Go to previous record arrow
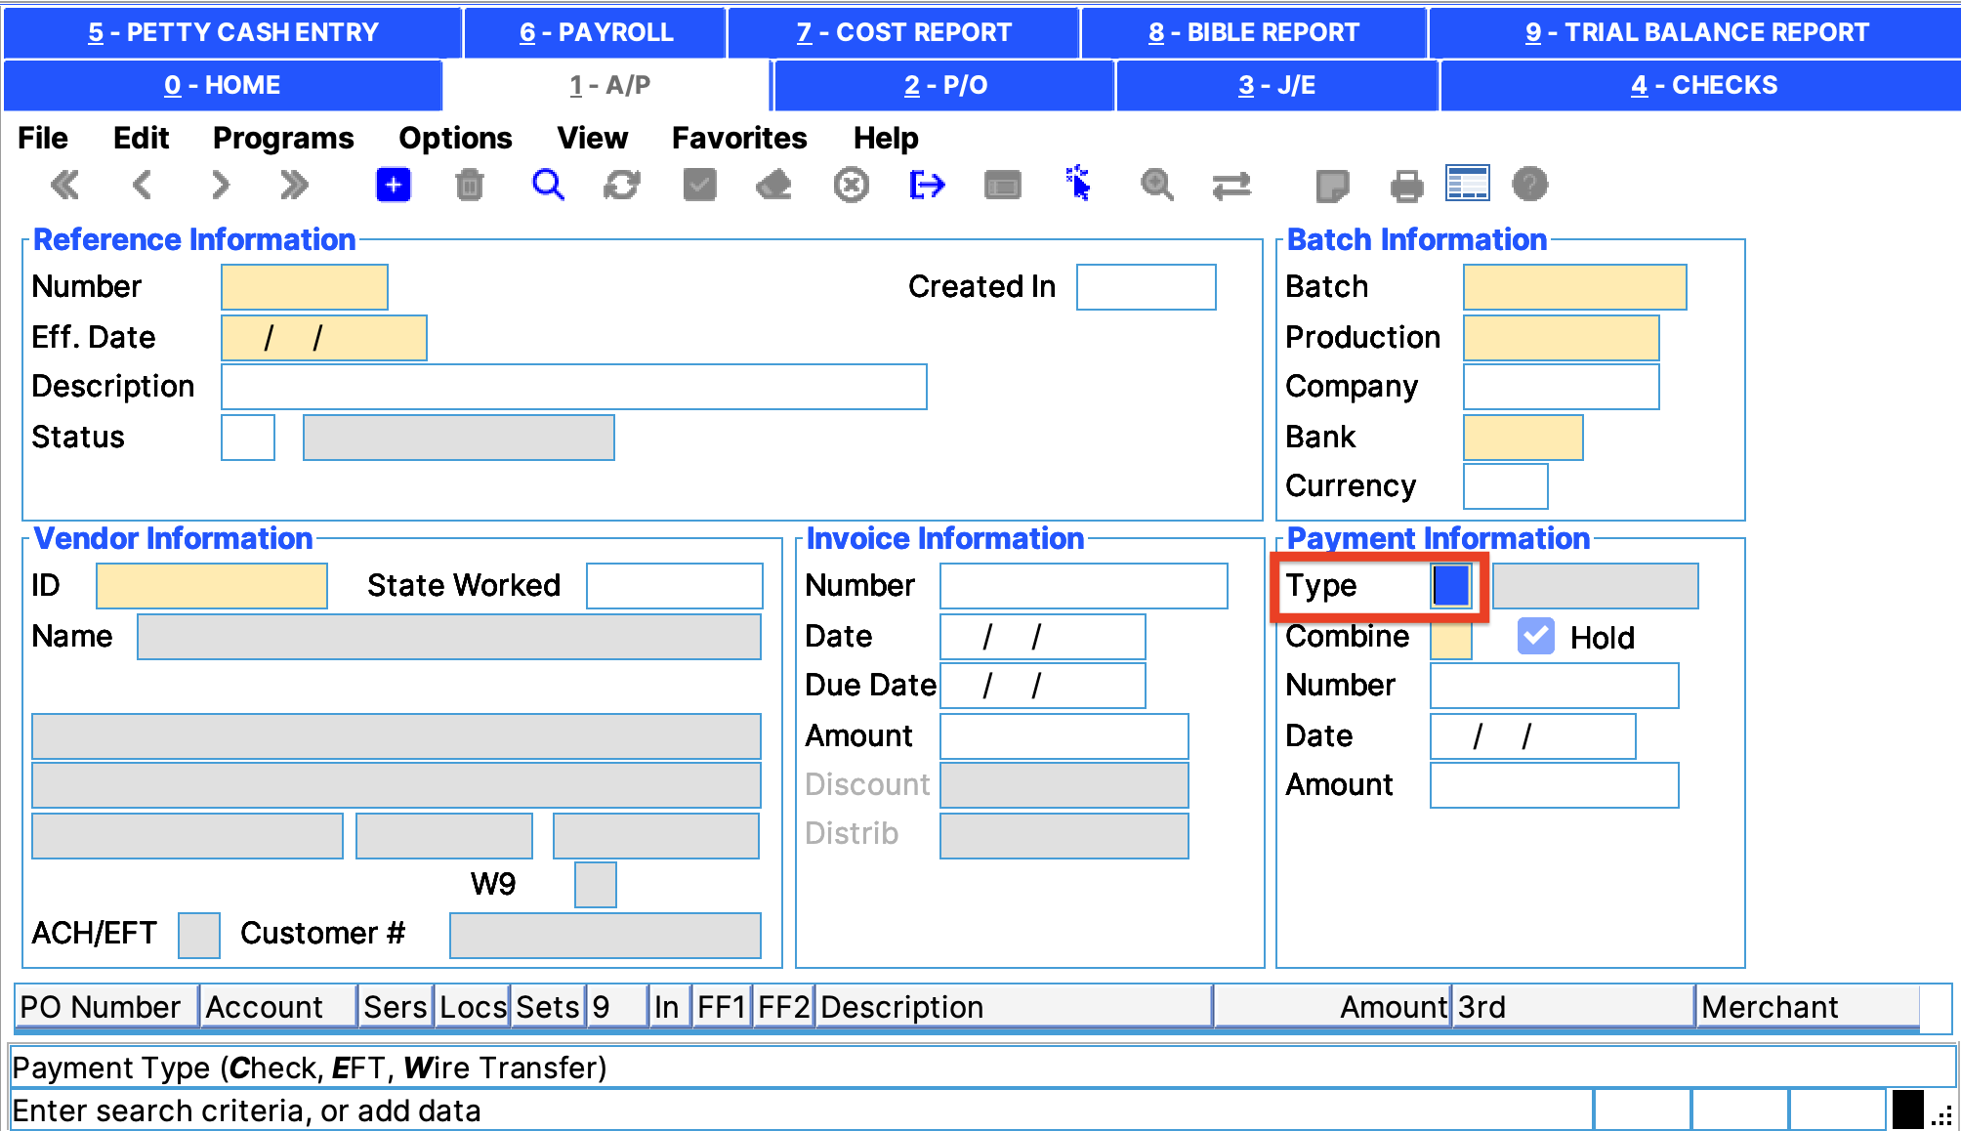1961x1131 pixels. [143, 185]
